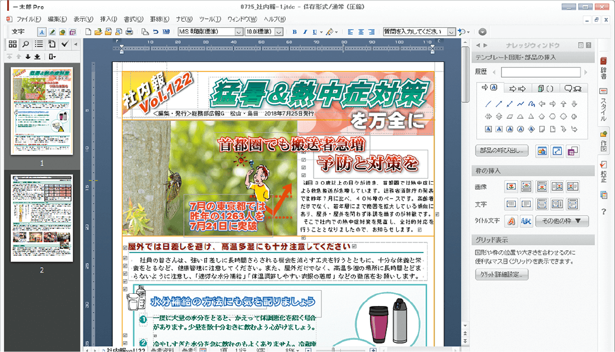Align text center

(x=361, y=32)
